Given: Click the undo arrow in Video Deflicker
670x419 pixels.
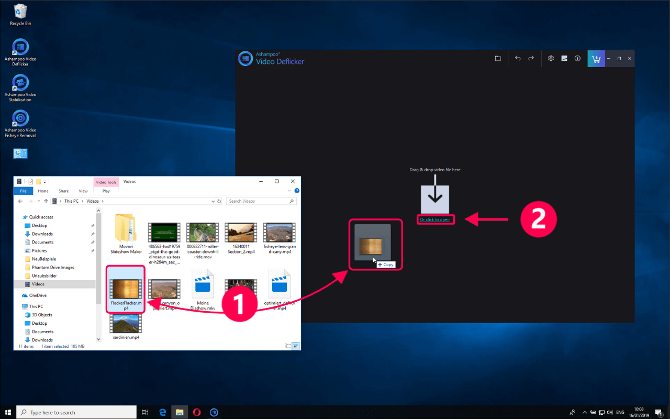Looking at the screenshot, I should (518, 59).
